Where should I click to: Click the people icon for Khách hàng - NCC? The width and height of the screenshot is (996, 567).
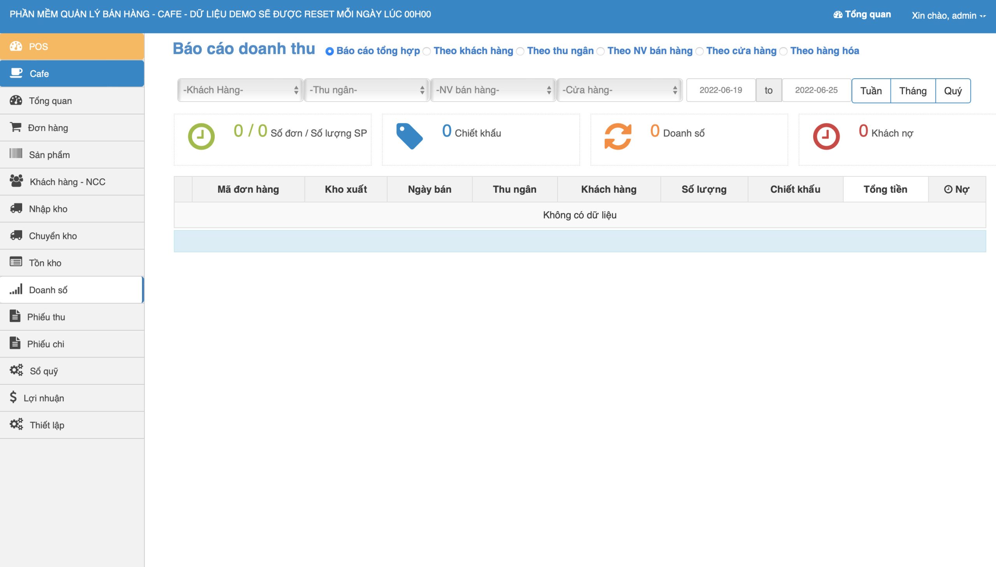[x=16, y=181]
